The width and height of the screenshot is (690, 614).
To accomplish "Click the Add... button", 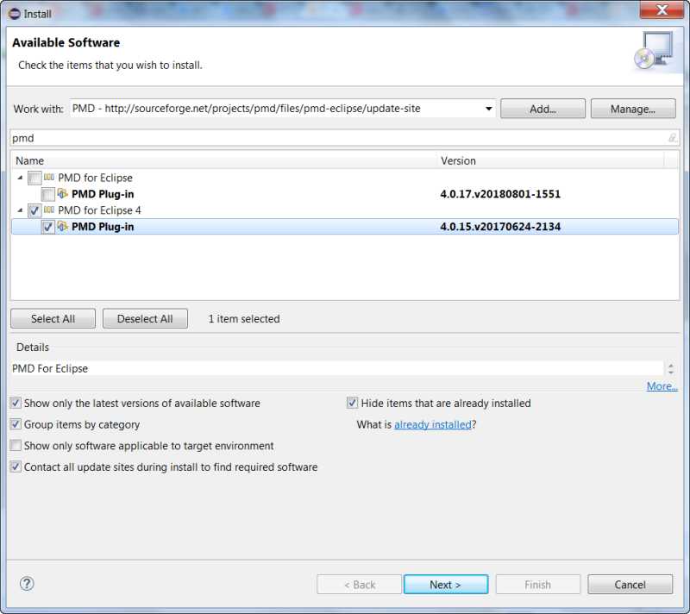I will (543, 109).
